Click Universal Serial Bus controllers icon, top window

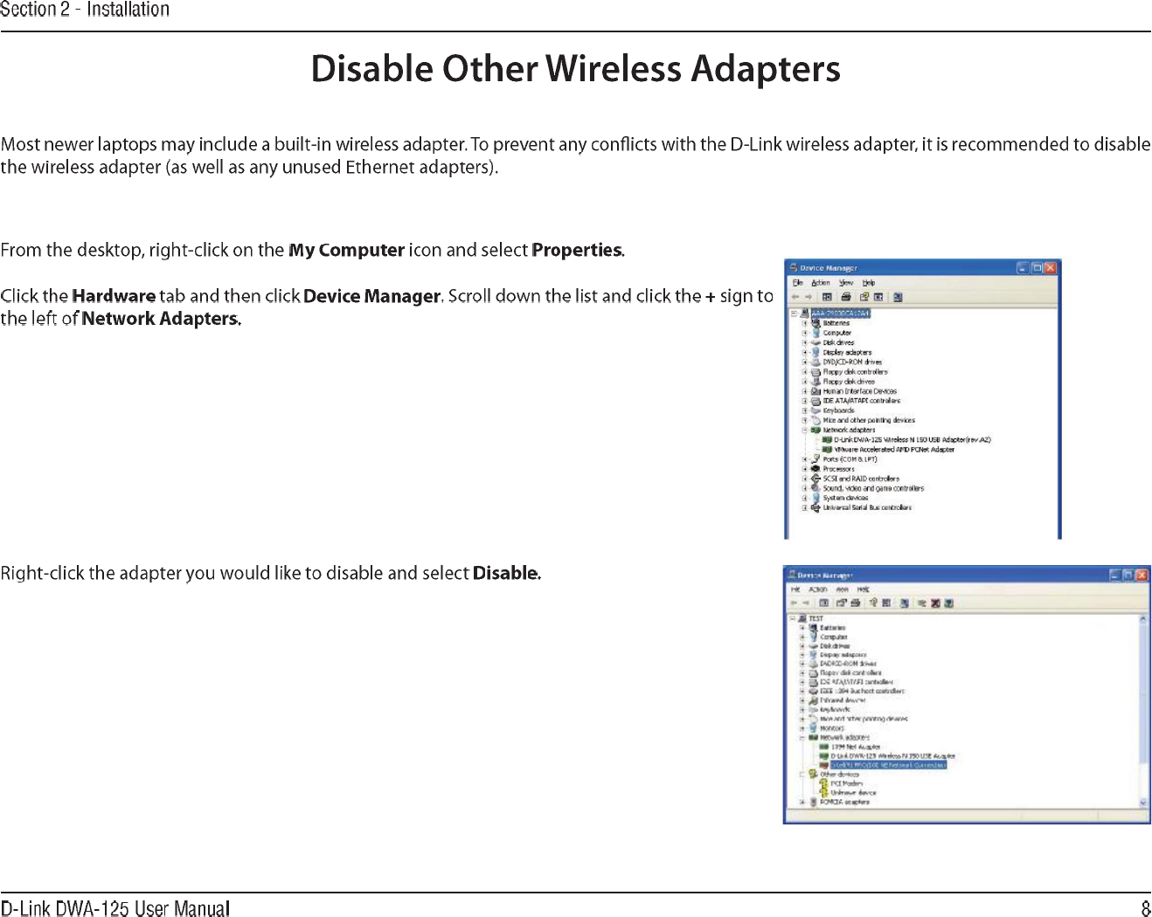click(x=816, y=507)
